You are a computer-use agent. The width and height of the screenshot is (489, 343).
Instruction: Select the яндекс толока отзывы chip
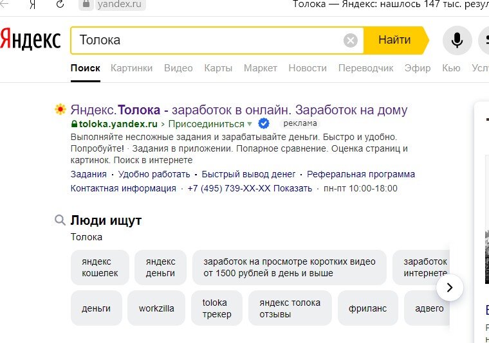tap(290, 308)
